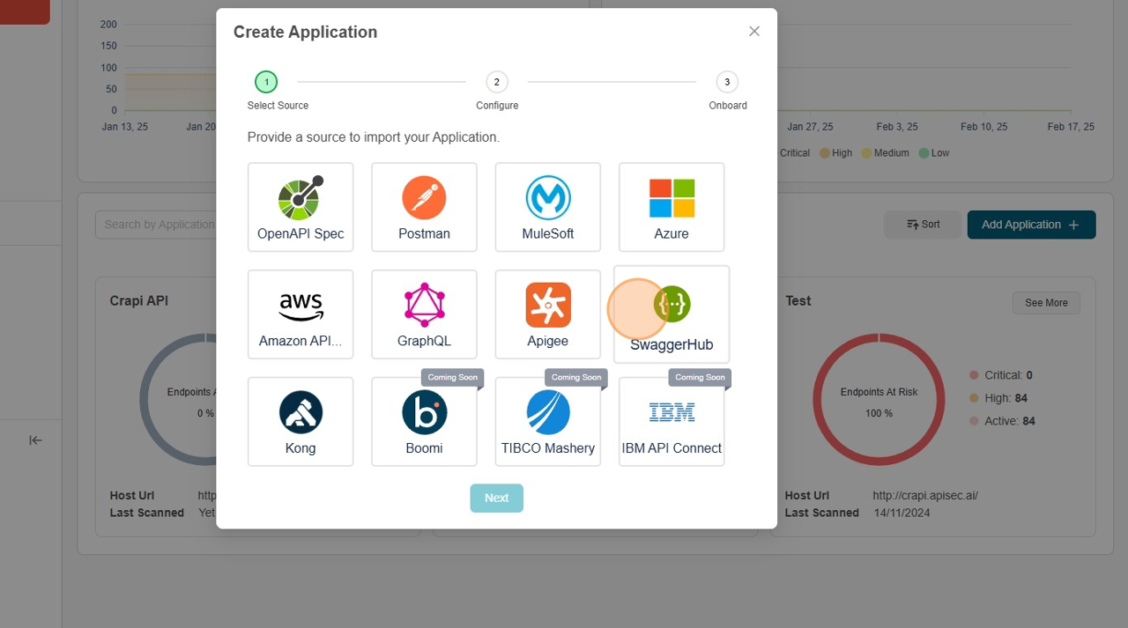Choose Postman as import source
Image resolution: width=1128 pixels, height=628 pixels.
pos(424,207)
